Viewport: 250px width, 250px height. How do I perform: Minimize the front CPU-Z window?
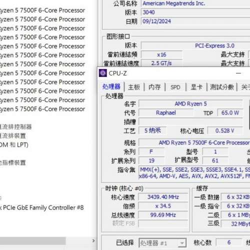238,73
